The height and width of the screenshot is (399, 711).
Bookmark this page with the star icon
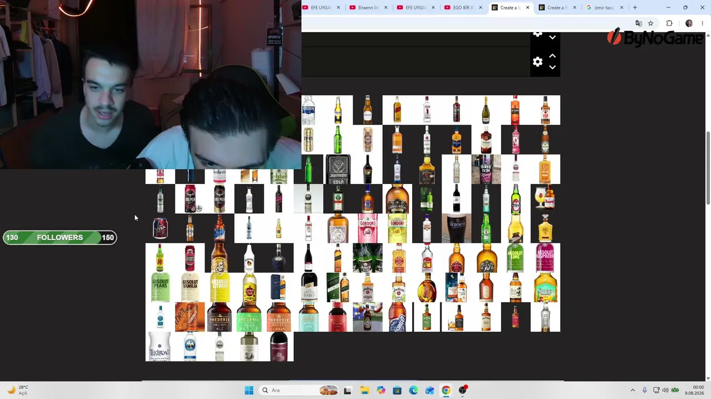[650, 23]
